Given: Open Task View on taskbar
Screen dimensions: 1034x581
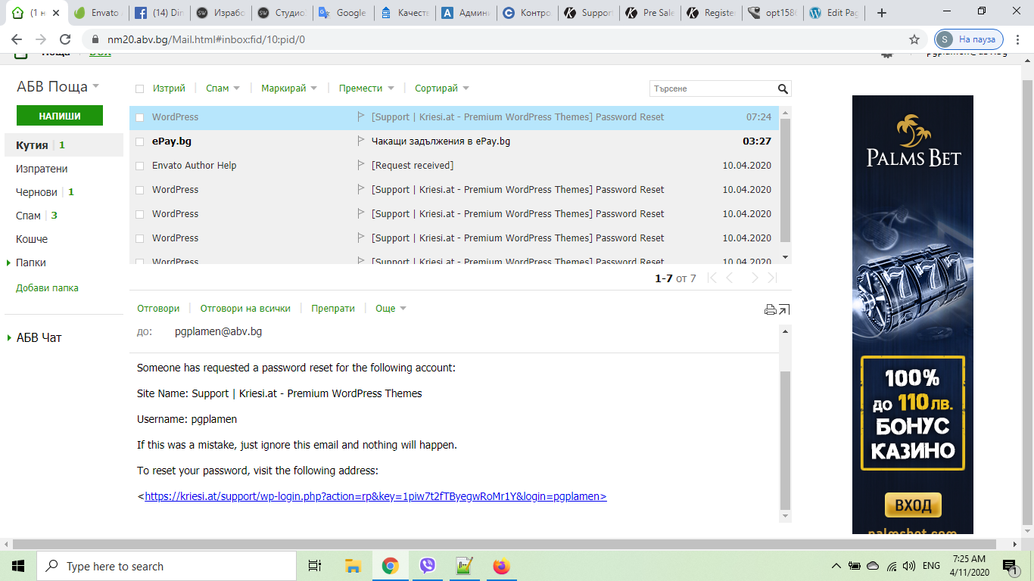Looking at the screenshot, I should (x=315, y=566).
